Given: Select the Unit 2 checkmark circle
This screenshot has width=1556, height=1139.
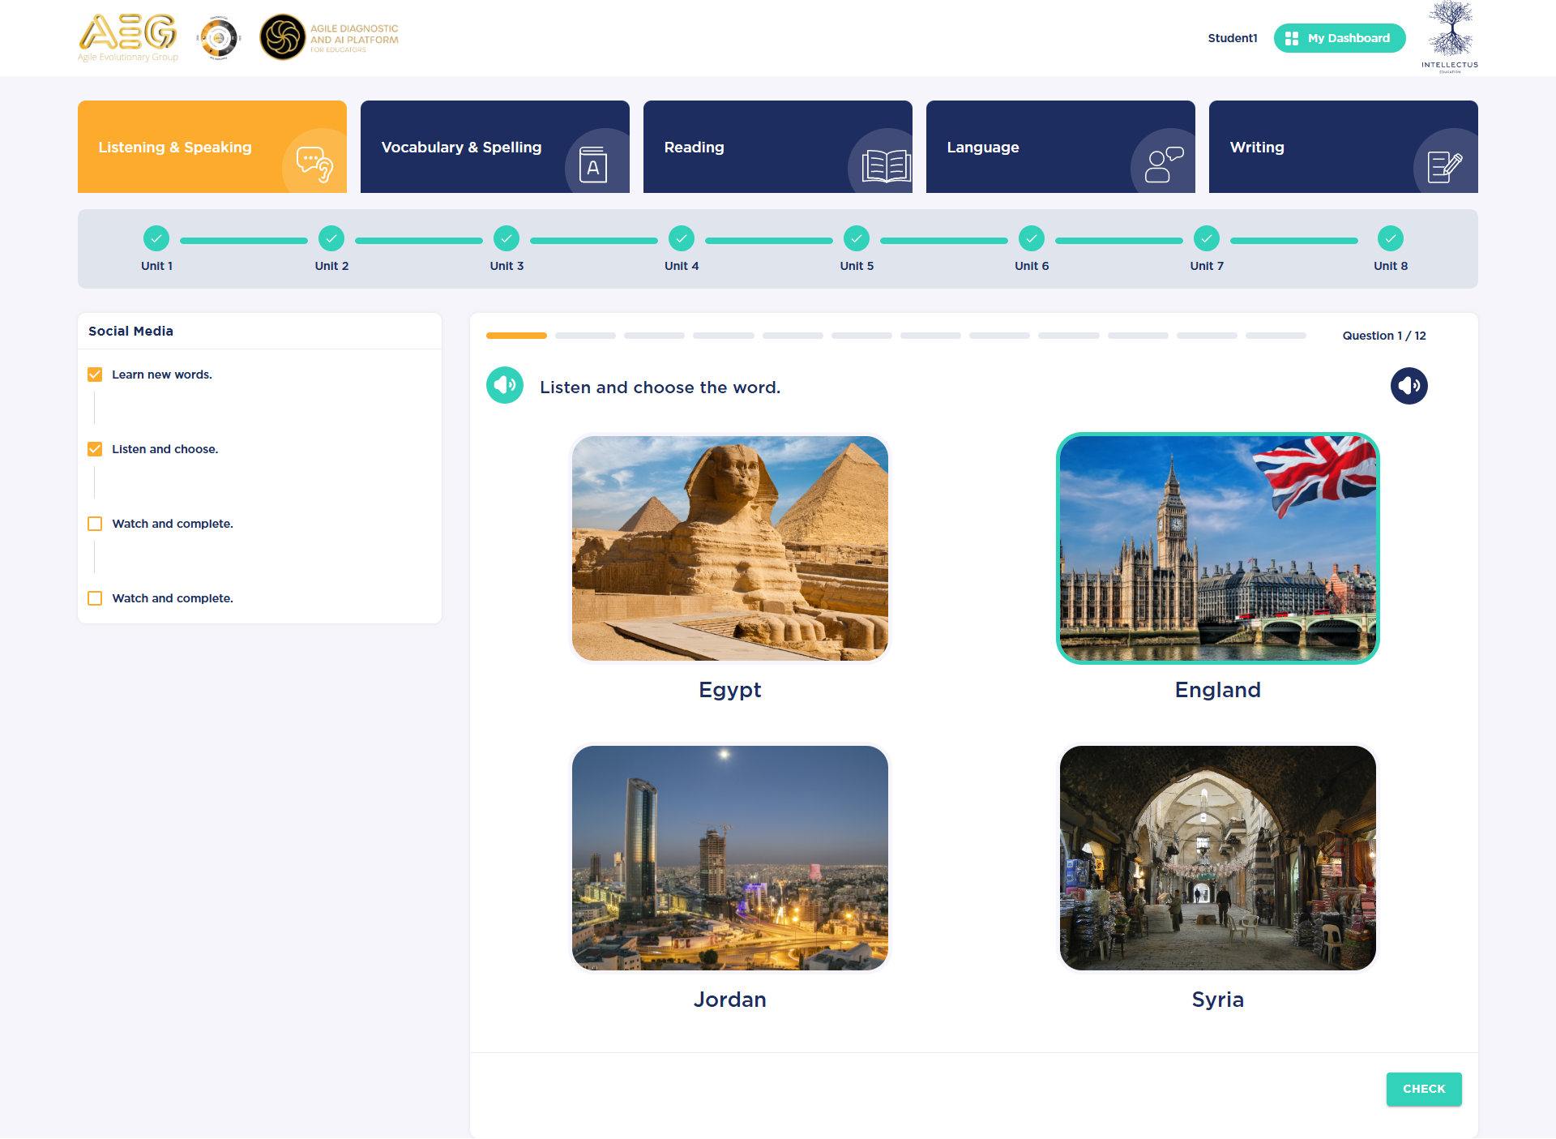Looking at the screenshot, I should click(x=331, y=238).
